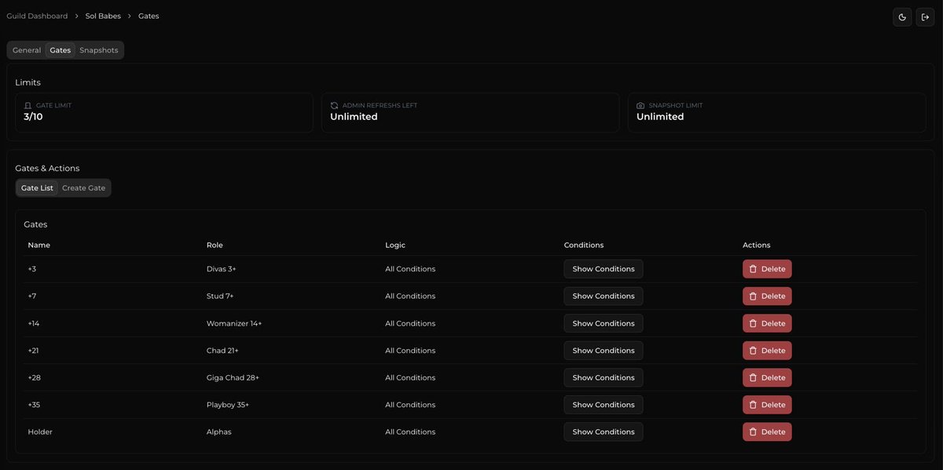Delete the +21 gate
Viewport: 943px width, 470px height.
pos(767,351)
